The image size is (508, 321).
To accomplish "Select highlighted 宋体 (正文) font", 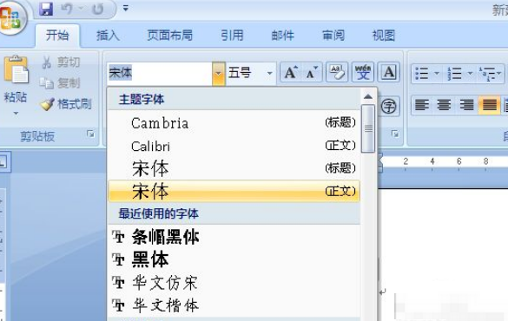I will tap(234, 191).
